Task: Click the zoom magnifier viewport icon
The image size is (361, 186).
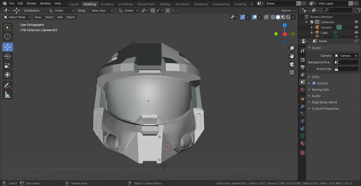Action: click(292, 48)
